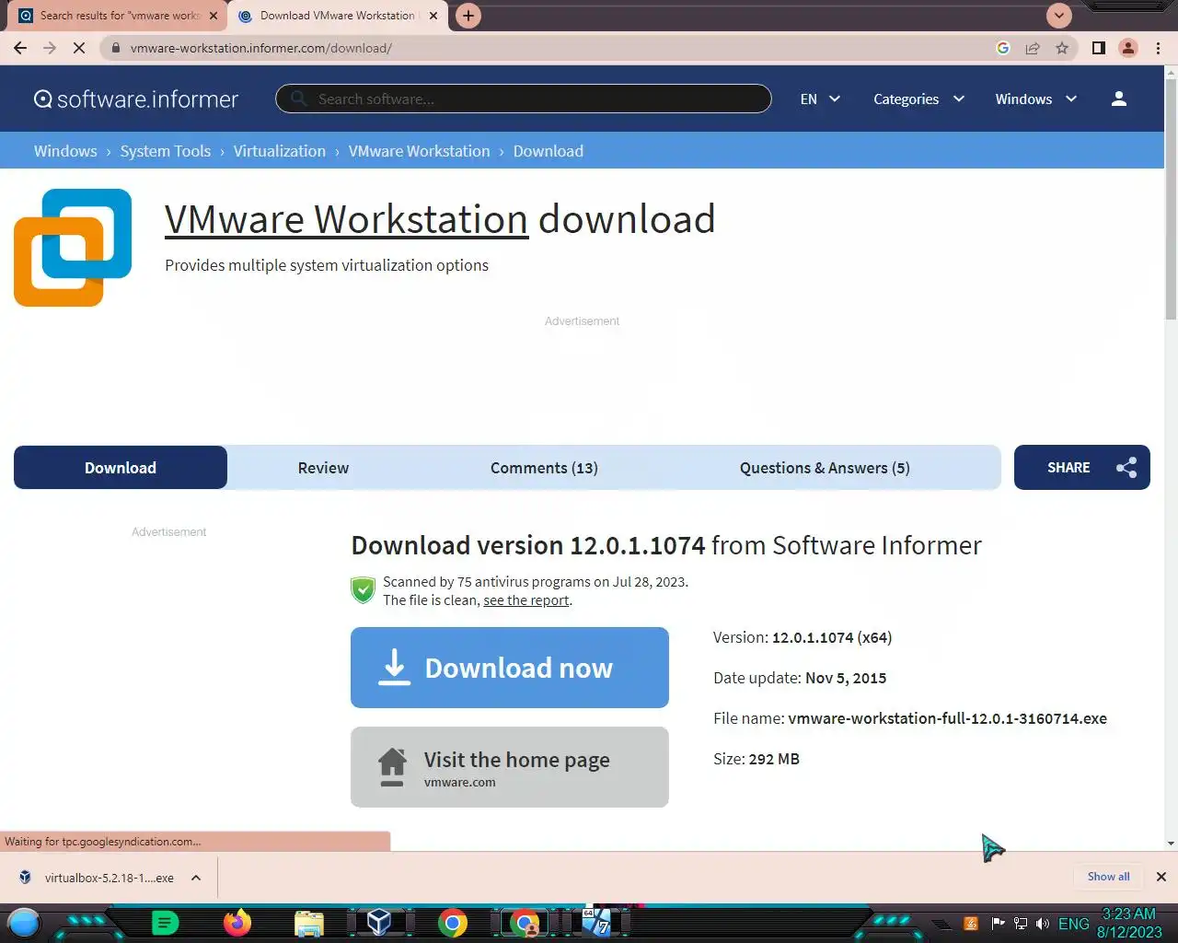Viewport: 1178px width, 943px height.
Task: Toggle the browser side panel
Action: (x=1098, y=48)
